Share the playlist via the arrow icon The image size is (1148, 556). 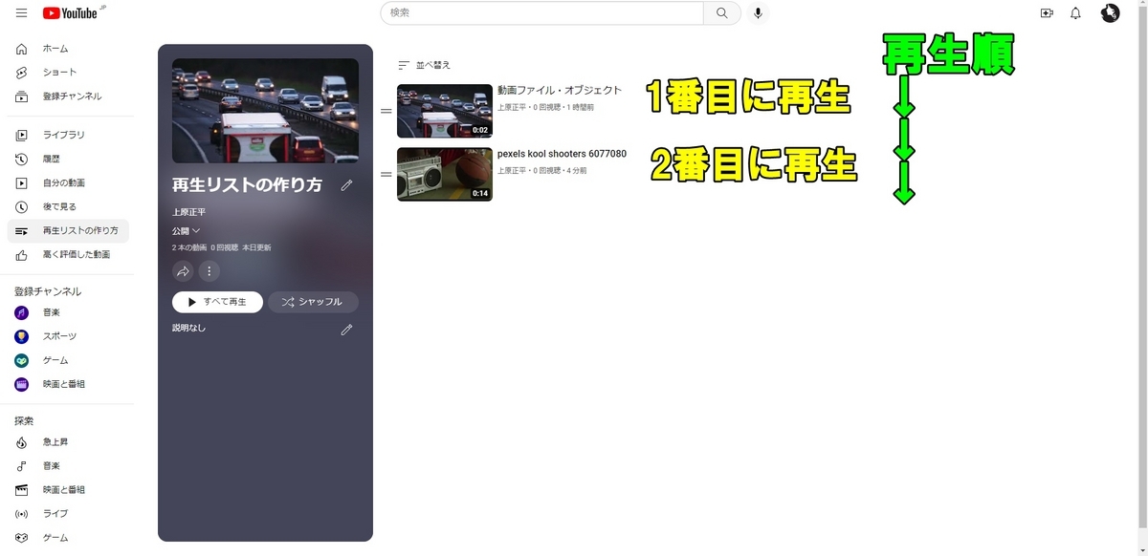(183, 271)
